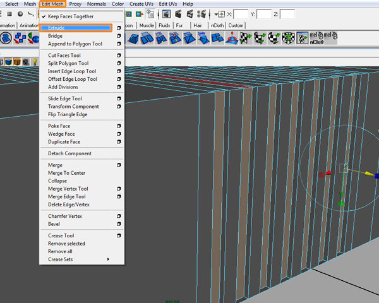Image resolution: width=379 pixels, height=303 pixels.
Task: Open Cut Faces Tool options box
Action: pyautogui.click(x=119, y=56)
